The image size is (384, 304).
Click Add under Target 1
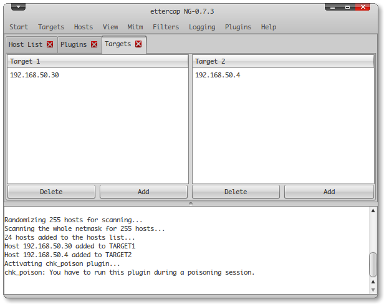click(x=143, y=192)
